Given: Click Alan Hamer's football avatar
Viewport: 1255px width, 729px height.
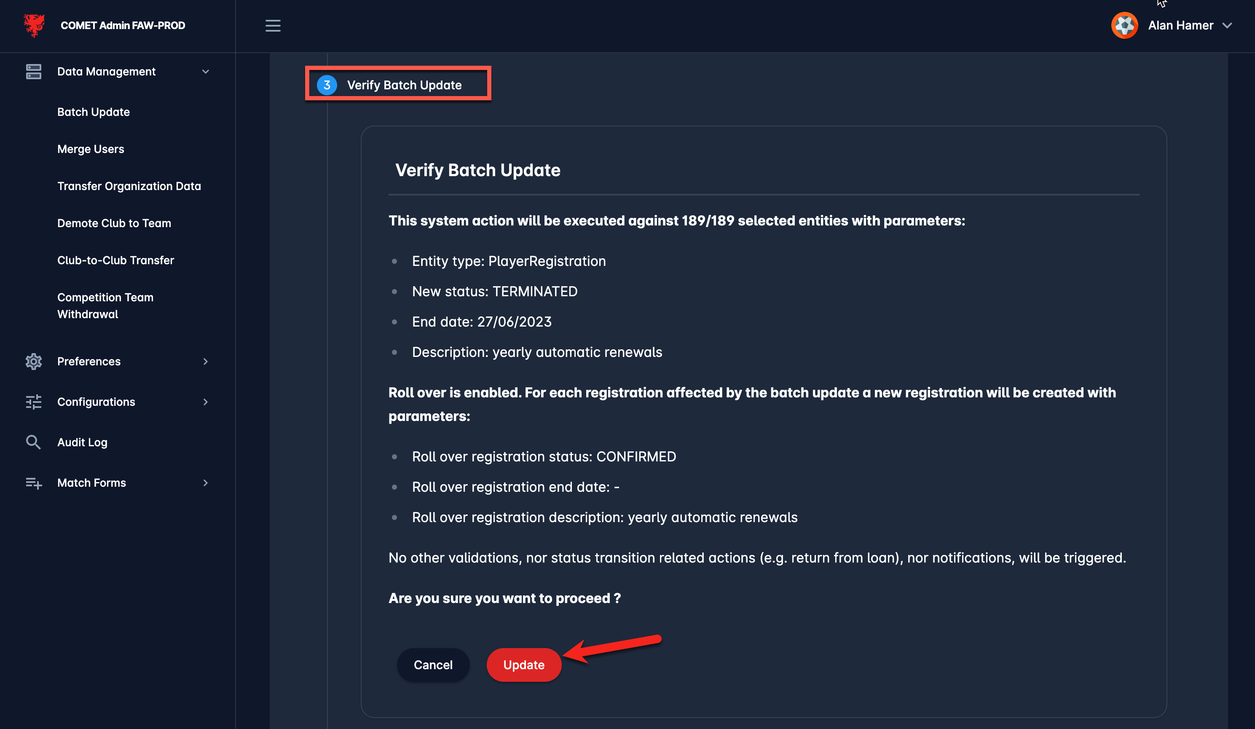Looking at the screenshot, I should pos(1124,25).
